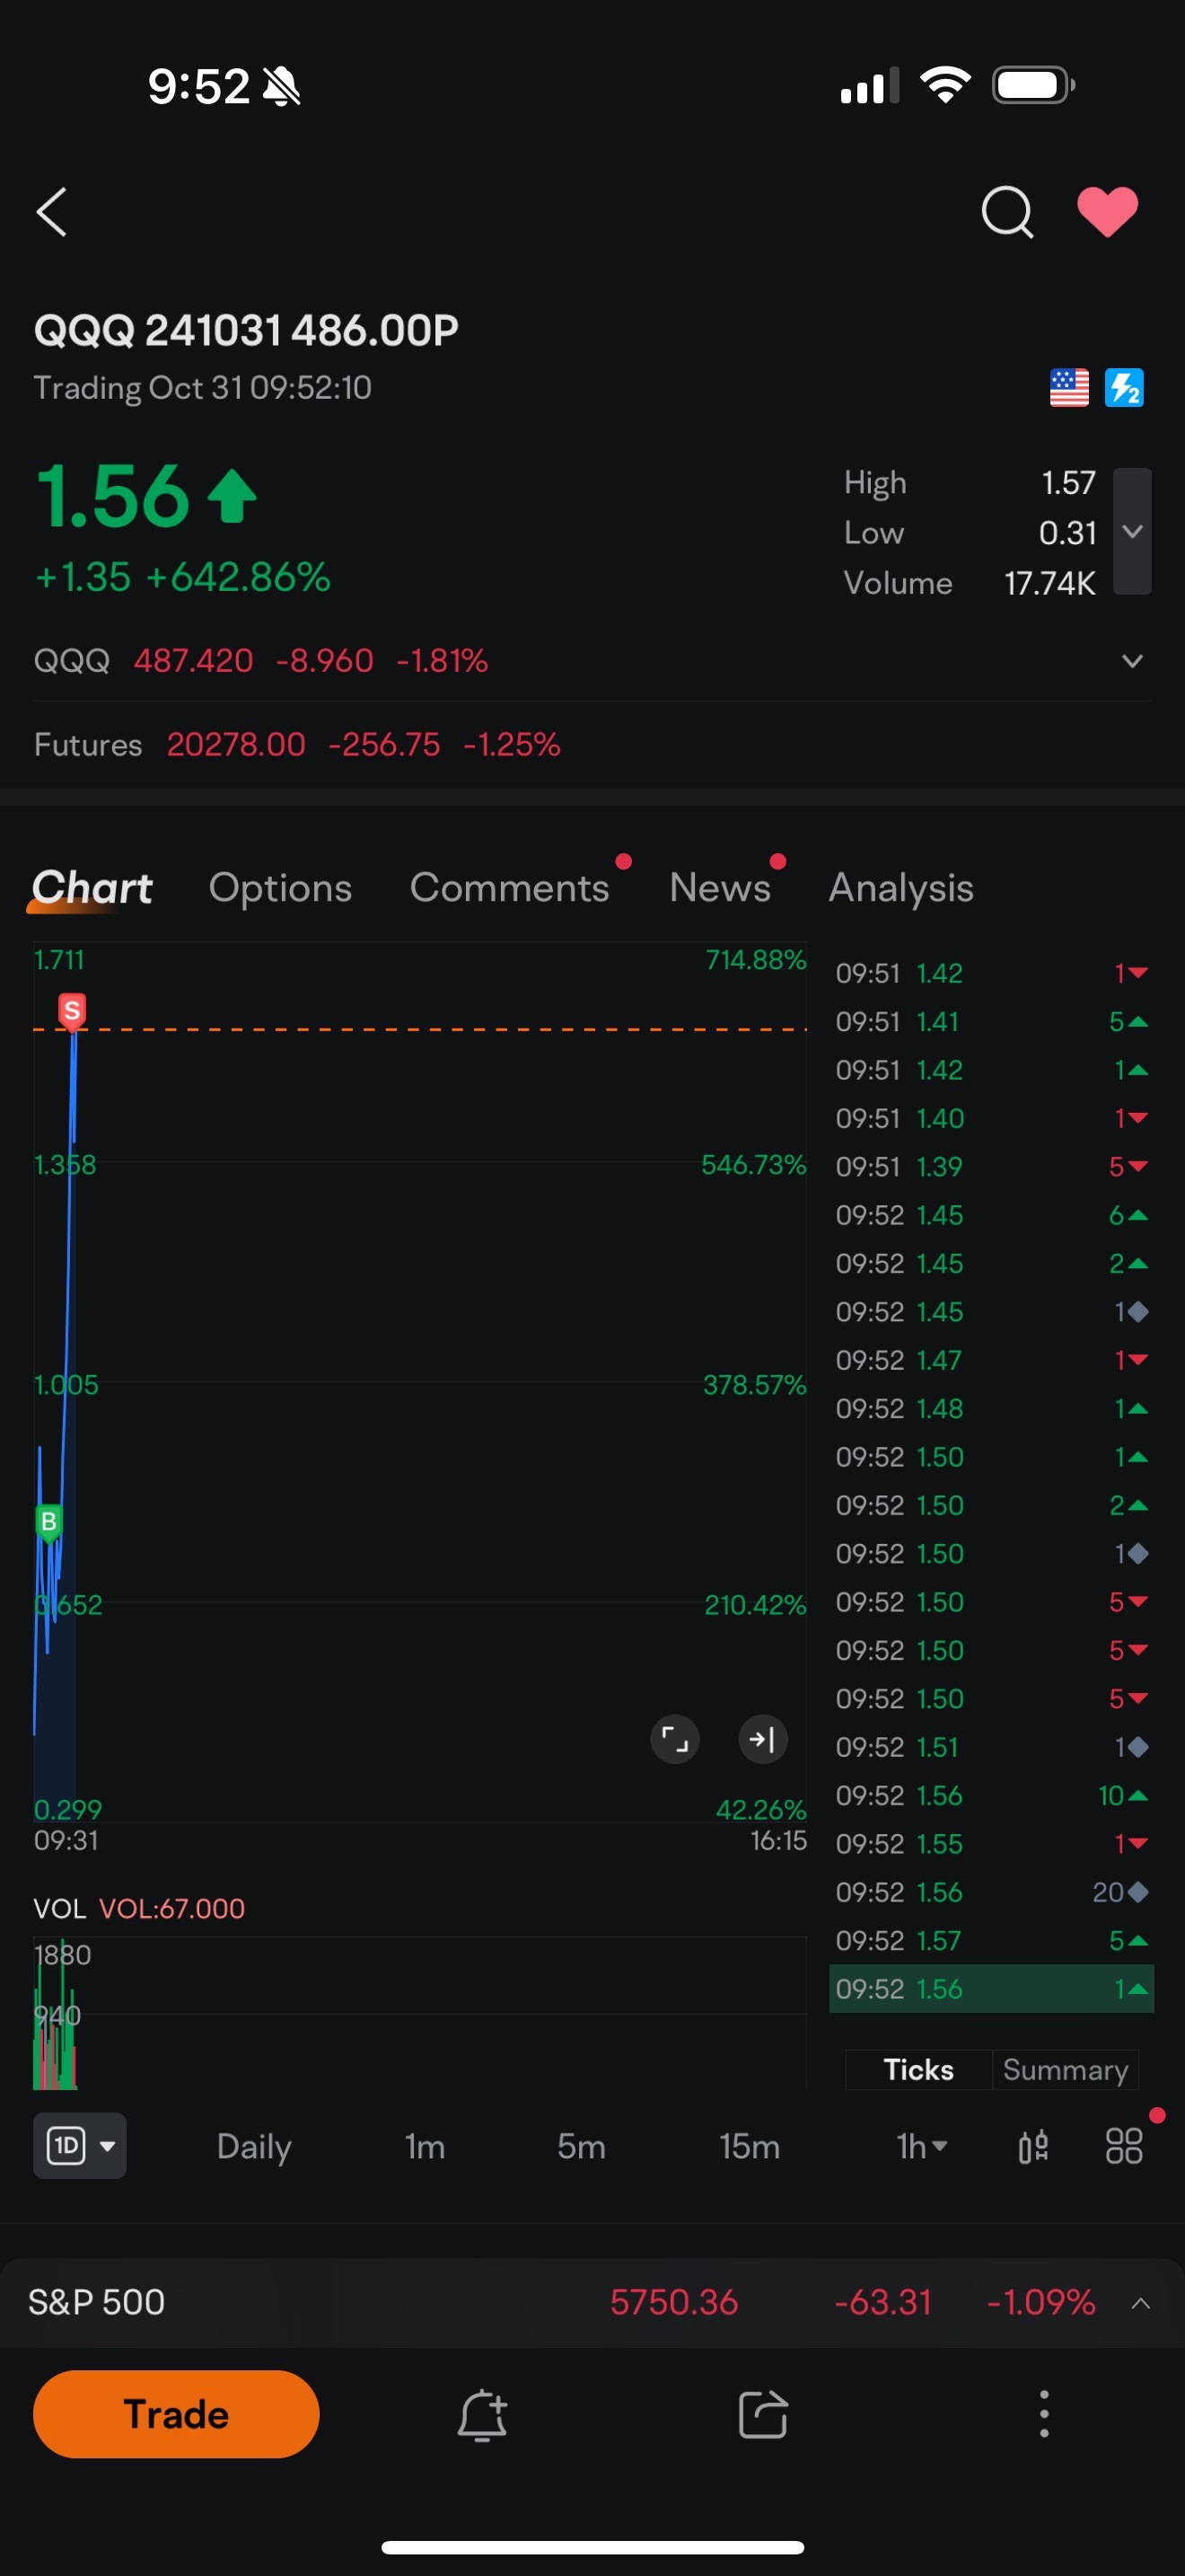Tap the back arrow icon
The width and height of the screenshot is (1185, 2576).
(52, 212)
